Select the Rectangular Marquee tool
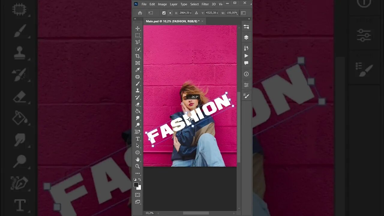The width and height of the screenshot is (384, 216). (138, 35)
